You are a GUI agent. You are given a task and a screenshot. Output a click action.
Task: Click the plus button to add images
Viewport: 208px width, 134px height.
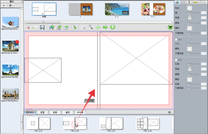tap(4, 6)
